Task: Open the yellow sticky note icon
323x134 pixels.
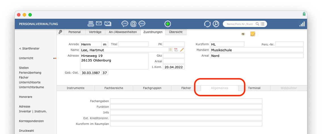Action: tap(253, 34)
